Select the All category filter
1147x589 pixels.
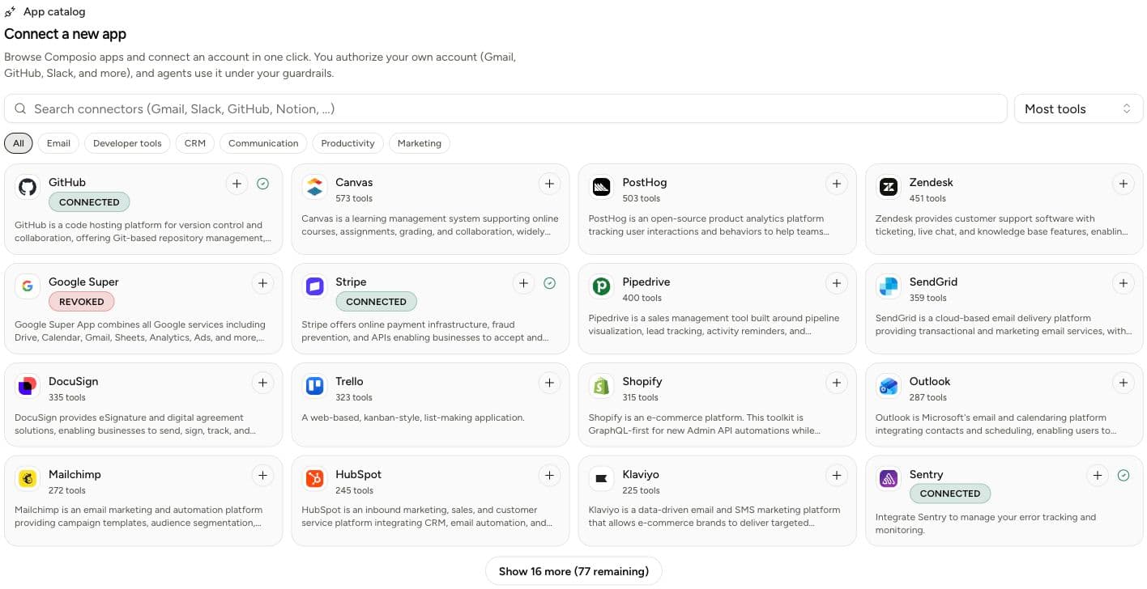pyautogui.click(x=19, y=143)
